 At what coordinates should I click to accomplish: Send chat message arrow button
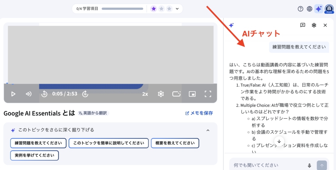322,165
